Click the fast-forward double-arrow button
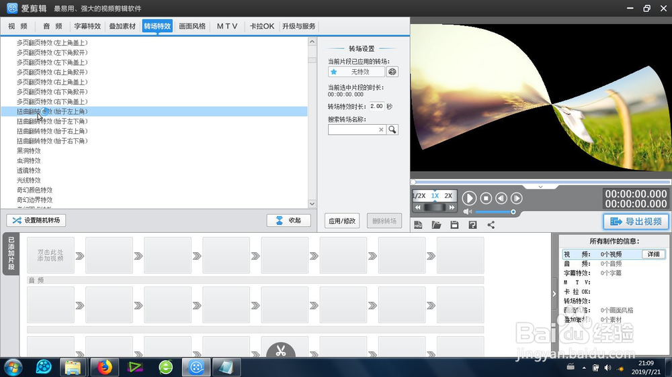Screen dimensions: 672x377 tap(452, 207)
